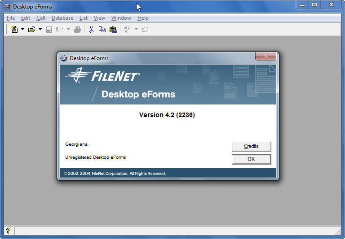Click the About dialog title bar icon
The image size is (345, 239).
coord(64,58)
